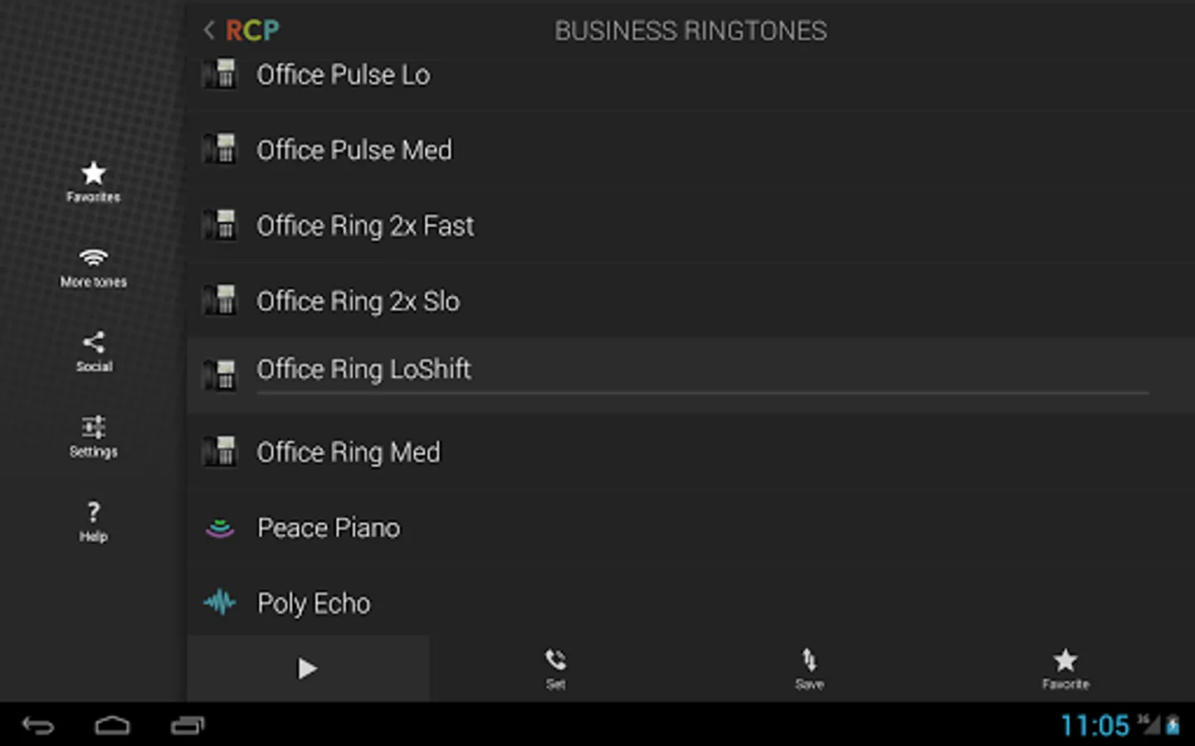Pick the Peace Piano ringtone
Screen dimensions: 1195x746
coord(328,528)
